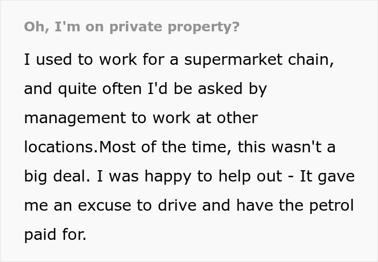Image resolution: width=378 pixels, height=262 pixels.
Task: Select the word "locations" in the text
Action: 60,147
